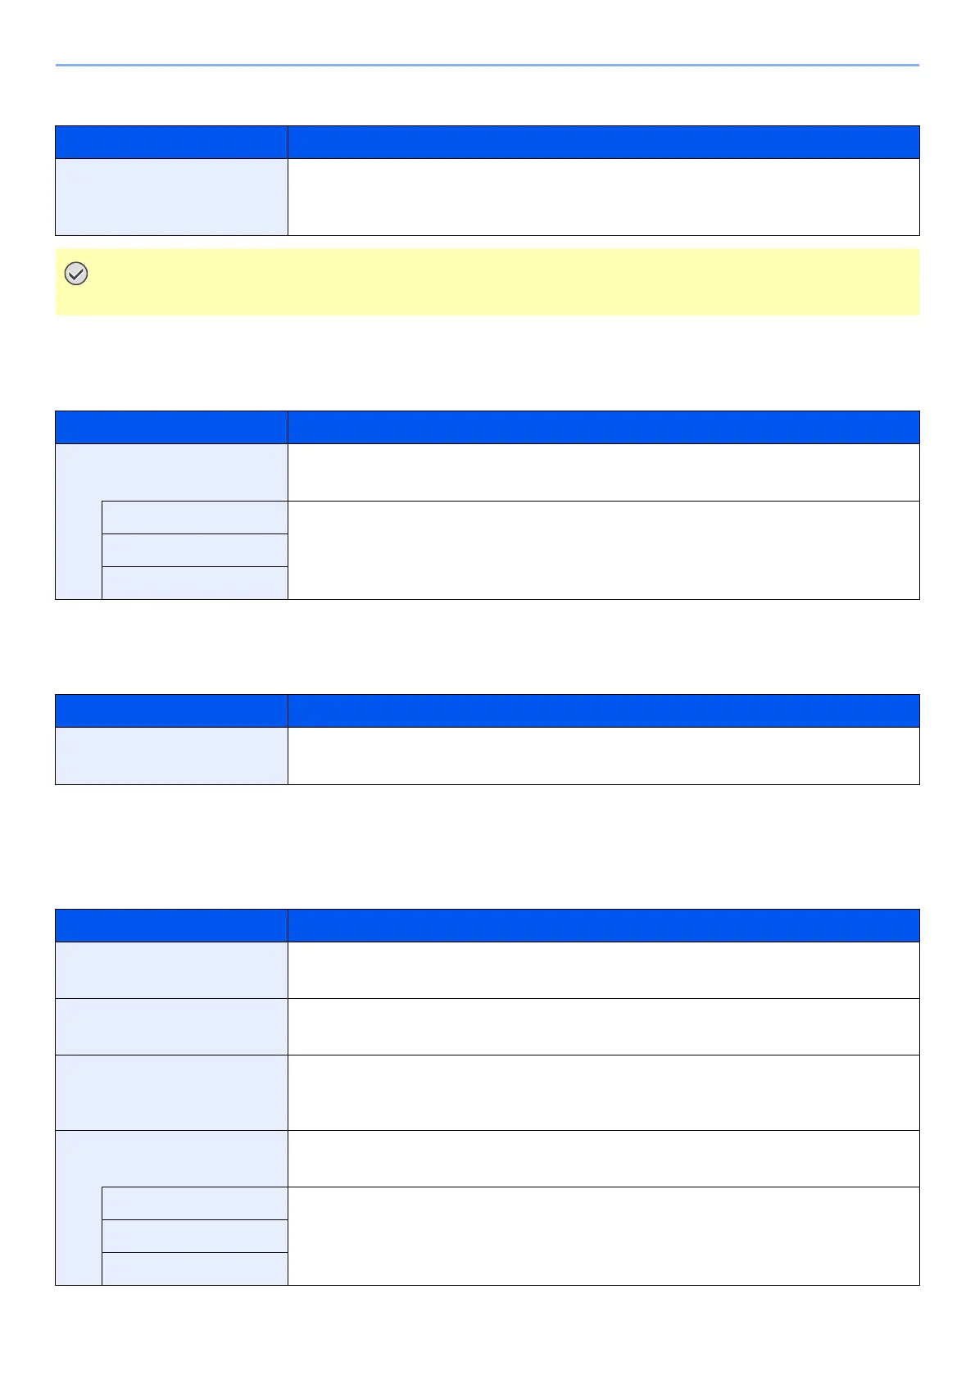Click first table's white description cell
The height and width of the screenshot is (1380, 975).
[x=603, y=197]
